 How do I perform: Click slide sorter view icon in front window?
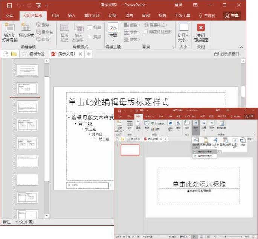(202, 237)
